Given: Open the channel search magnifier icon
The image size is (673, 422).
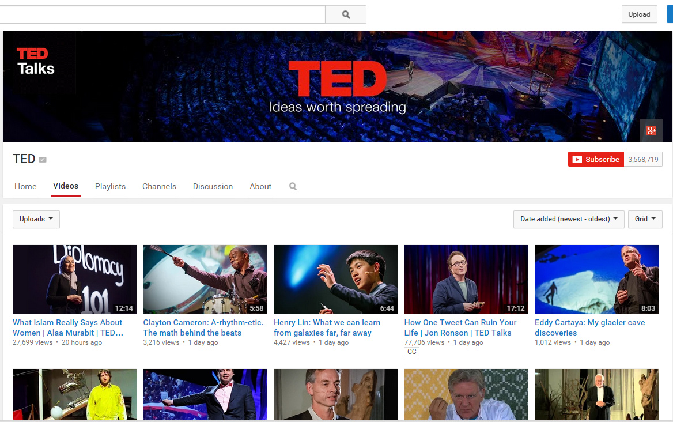Looking at the screenshot, I should (293, 186).
